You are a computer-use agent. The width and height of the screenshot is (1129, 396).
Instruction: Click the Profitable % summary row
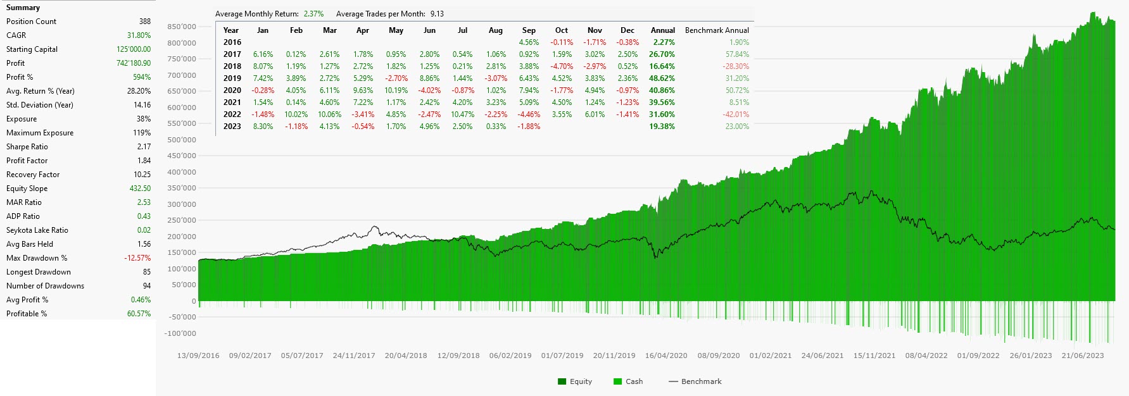coord(78,314)
